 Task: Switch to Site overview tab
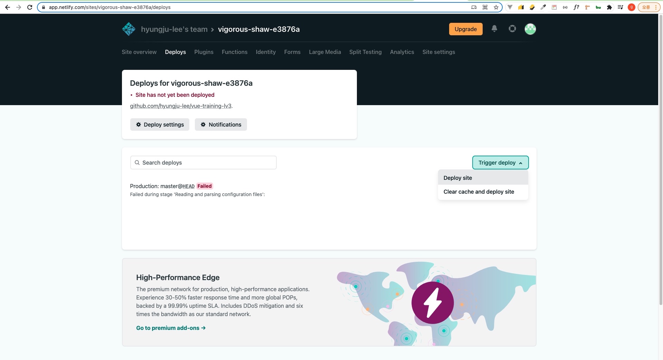point(139,52)
